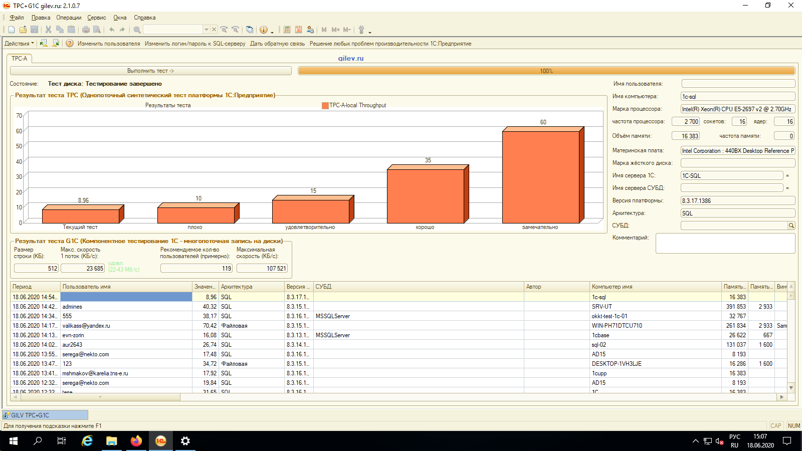This screenshot has width=802, height=451.
Task: Switch to the TPC-A tab
Action: 20,59
